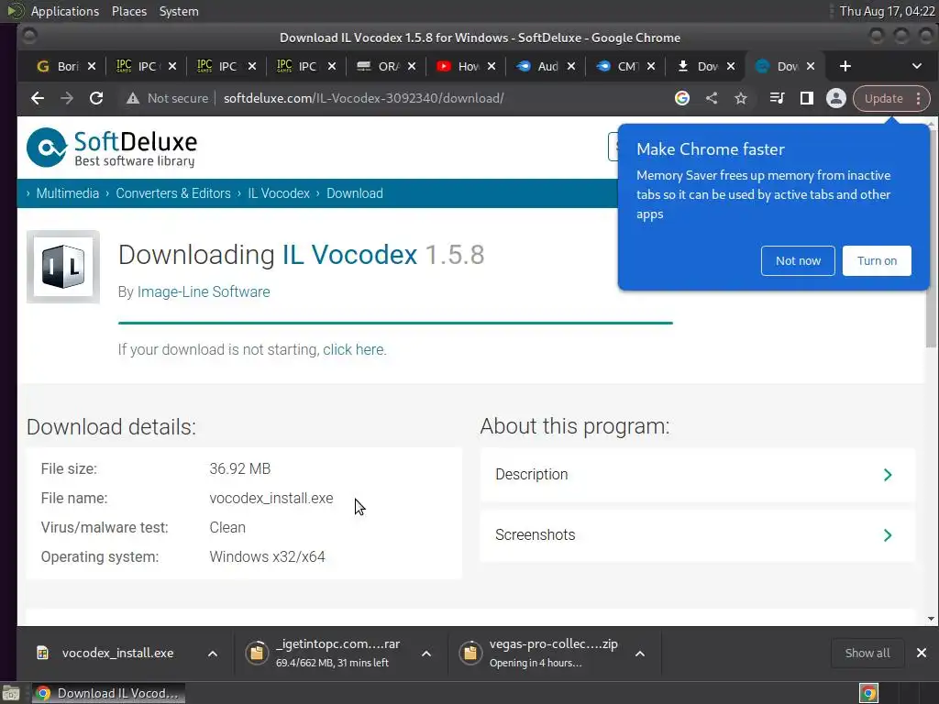Switch to the CMT tab
The image size is (939, 704).
click(619, 66)
